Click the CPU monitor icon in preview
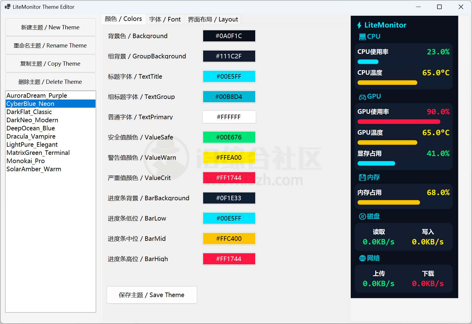This screenshot has width=472, height=324. click(x=363, y=36)
